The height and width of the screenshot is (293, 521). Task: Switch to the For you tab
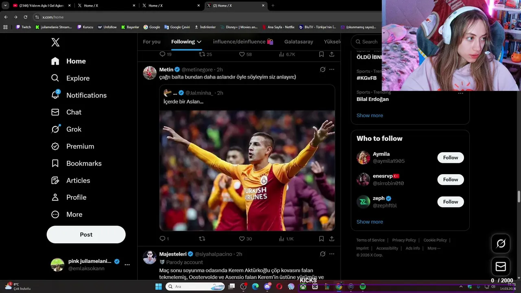[x=151, y=42]
